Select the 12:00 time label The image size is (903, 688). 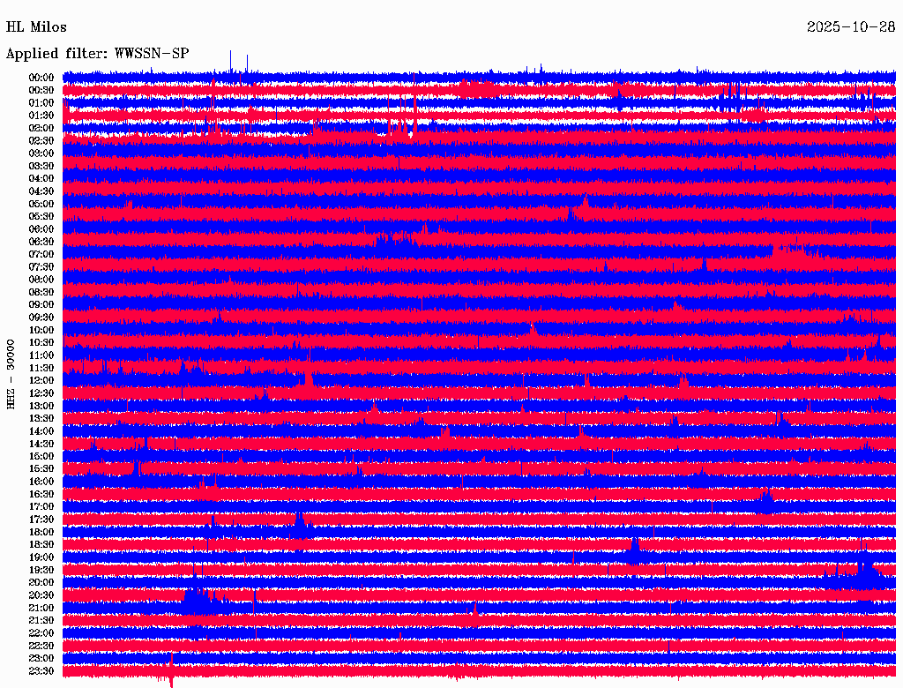tap(41, 381)
